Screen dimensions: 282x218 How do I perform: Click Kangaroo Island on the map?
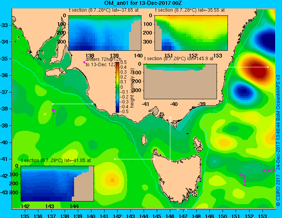(x=56, y=73)
